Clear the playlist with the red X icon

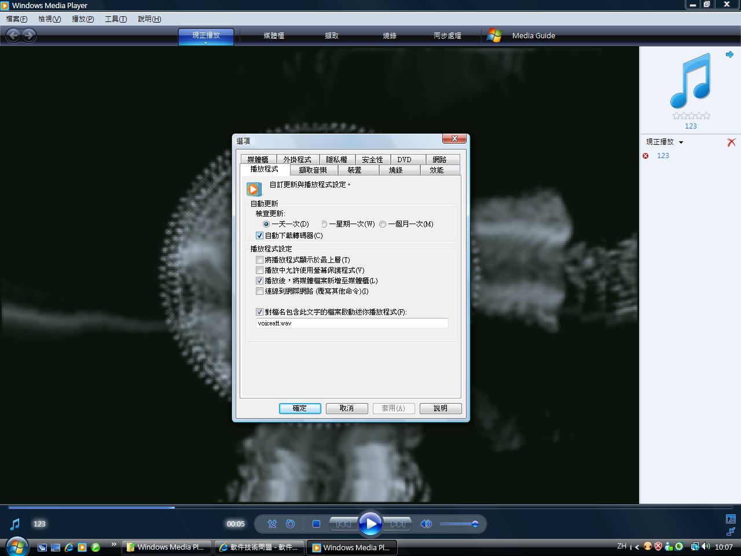coord(731,142)
